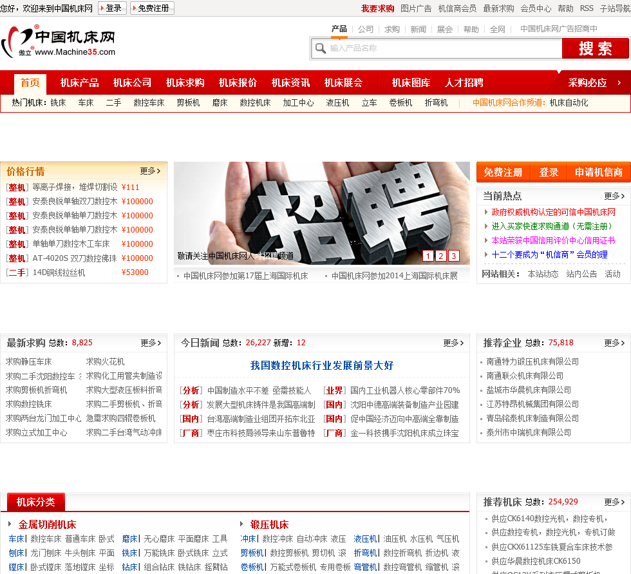Viewport: 631px width, 574px height.
Task: Open 中国机床网参加2014上海国际机床展 news
Action: click(394, 276)
